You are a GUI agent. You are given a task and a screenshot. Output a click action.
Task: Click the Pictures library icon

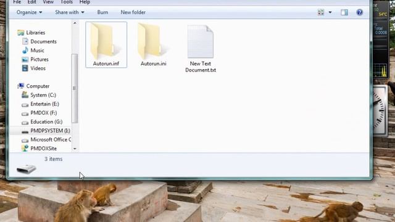coord(25,59)
